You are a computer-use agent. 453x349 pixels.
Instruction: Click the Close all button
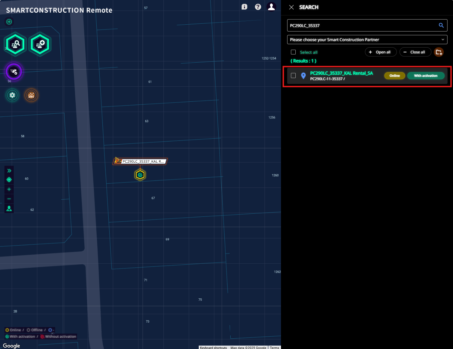415,52
